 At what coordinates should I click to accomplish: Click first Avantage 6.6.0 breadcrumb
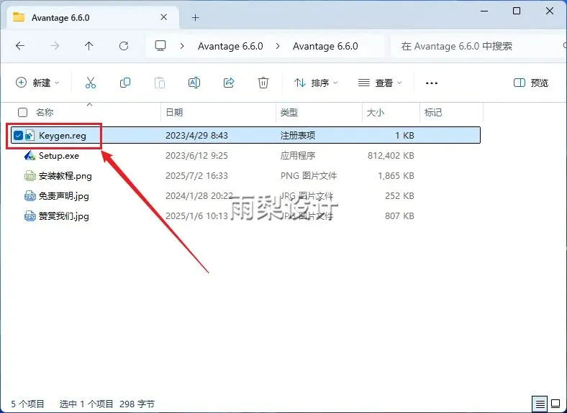[230, 46]
